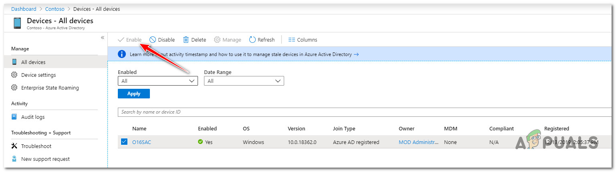The image size is (616, 172).
Task: Uncheck the O16SAC device checkbox
Action: 124,142
